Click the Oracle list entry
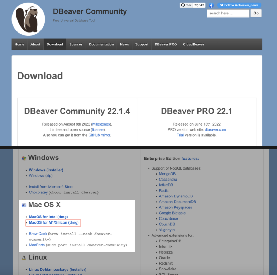Screen dimensions: 277x275 pyautogui.click(x=164, y=258)
